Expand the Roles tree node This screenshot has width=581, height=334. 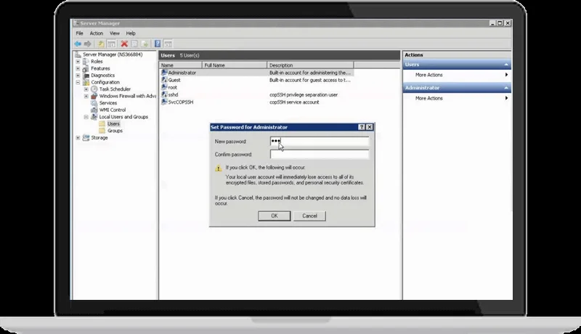(x=78, y=62)
